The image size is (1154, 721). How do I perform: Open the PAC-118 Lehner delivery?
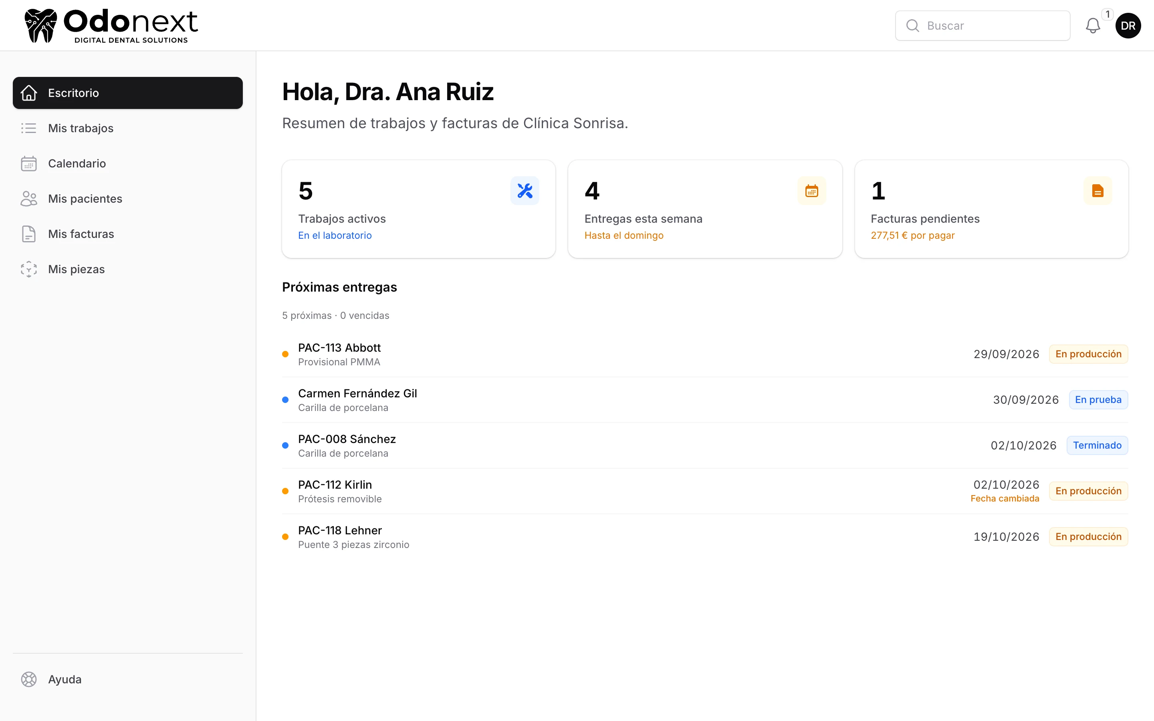pos(705,537)
